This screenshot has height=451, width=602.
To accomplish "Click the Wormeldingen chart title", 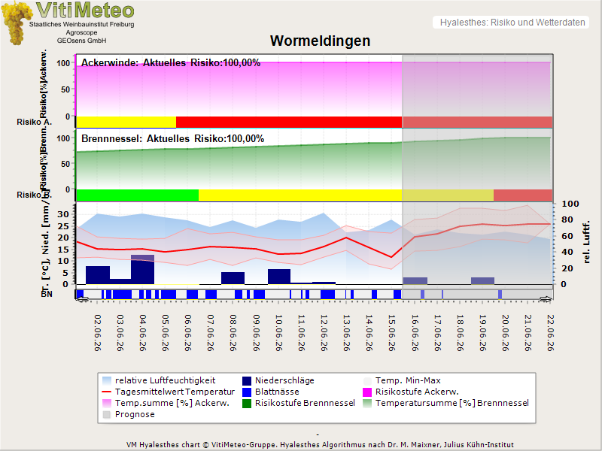I will 320,41.
